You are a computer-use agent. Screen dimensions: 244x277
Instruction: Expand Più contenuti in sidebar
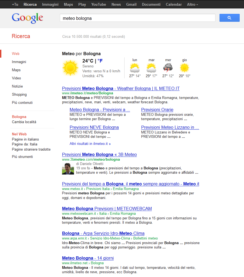22,102
